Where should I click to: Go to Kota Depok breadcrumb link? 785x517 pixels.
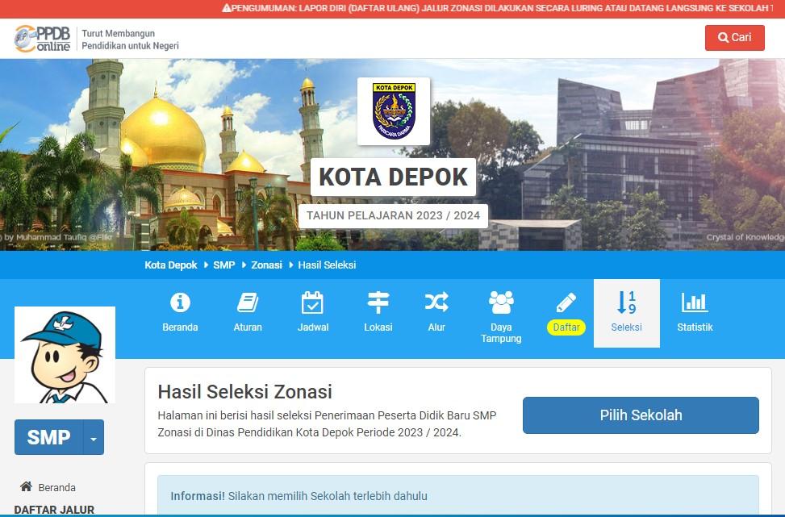pyautogui.click(x=171, y=265)
